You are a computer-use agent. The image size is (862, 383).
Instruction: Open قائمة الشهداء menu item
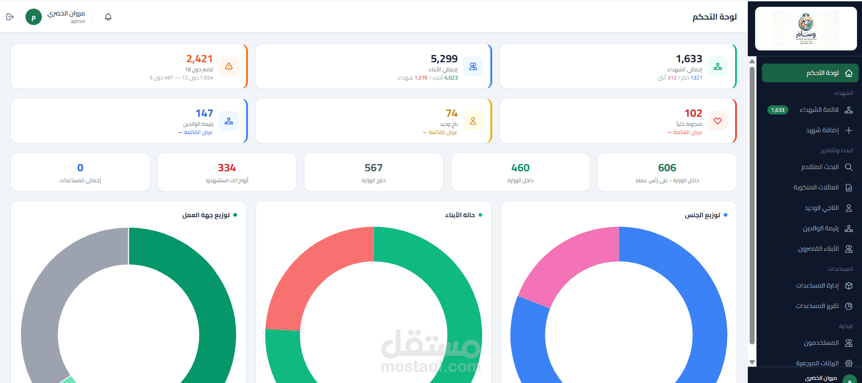pyautogui.click(x=810, y=110)
